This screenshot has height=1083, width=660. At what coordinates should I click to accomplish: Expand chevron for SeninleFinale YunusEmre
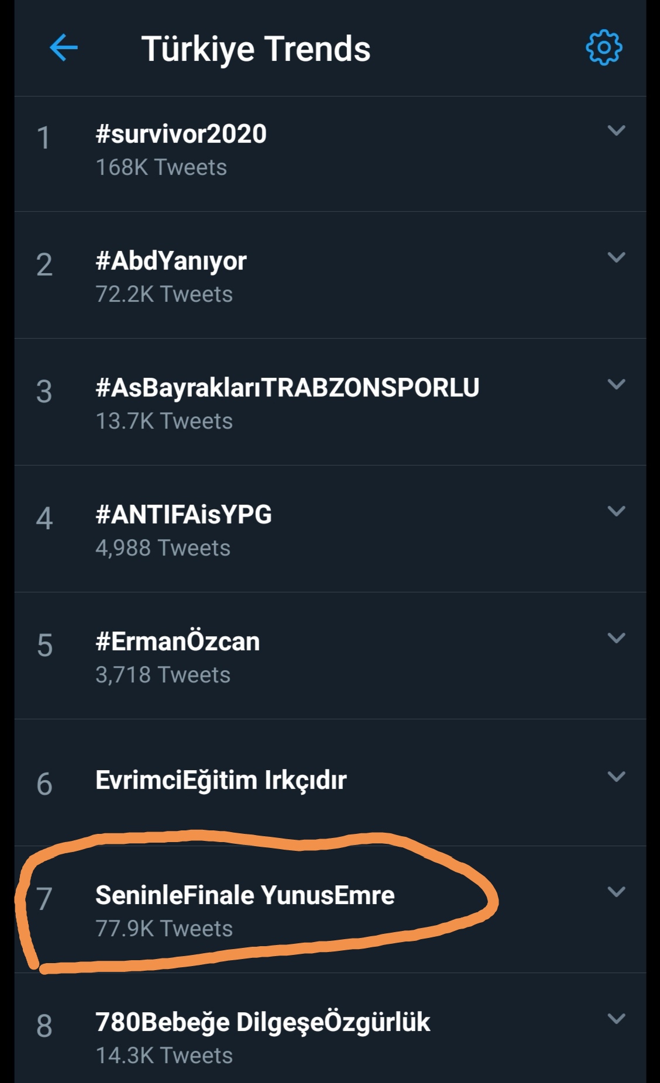point(616,892)
